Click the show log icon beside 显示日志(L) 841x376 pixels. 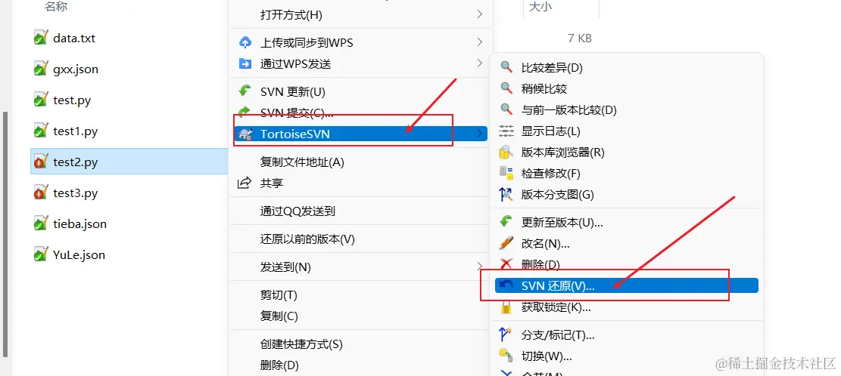point(506,131)
